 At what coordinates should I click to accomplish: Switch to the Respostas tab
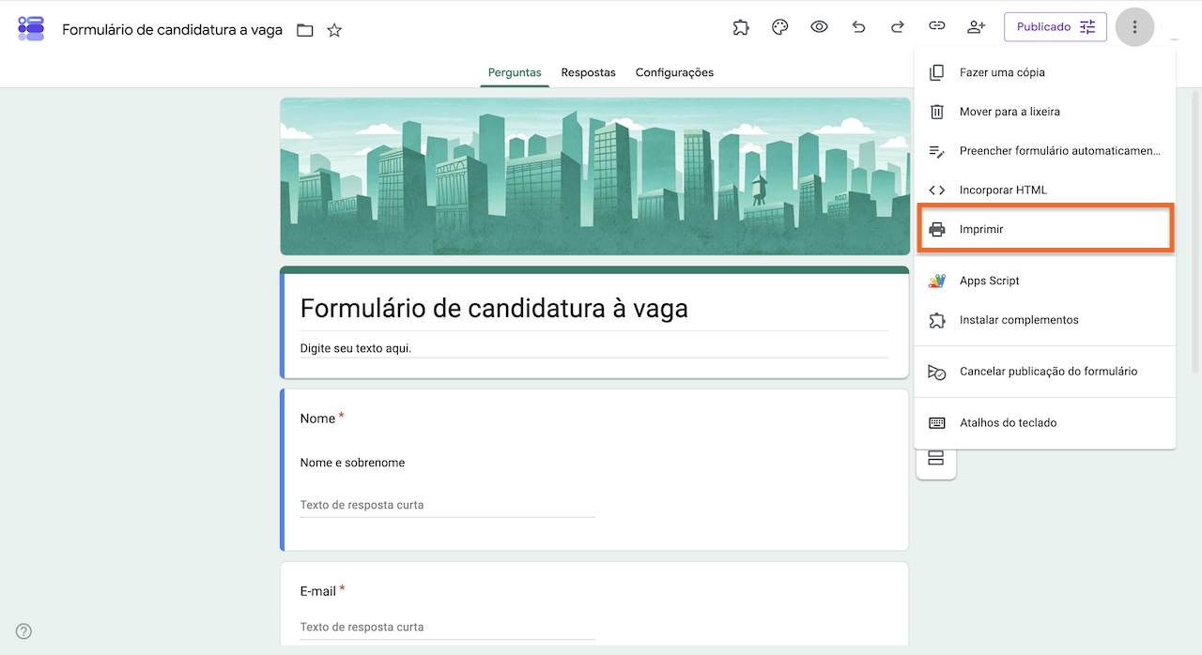pyautogui.click(x=589, y=72)
